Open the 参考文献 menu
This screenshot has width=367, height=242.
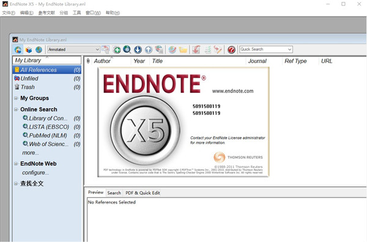click(x=46, y=13)
